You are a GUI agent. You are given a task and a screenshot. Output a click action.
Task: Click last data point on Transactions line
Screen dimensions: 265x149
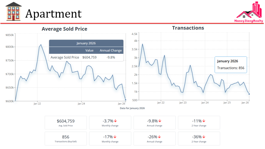(249, 94)
